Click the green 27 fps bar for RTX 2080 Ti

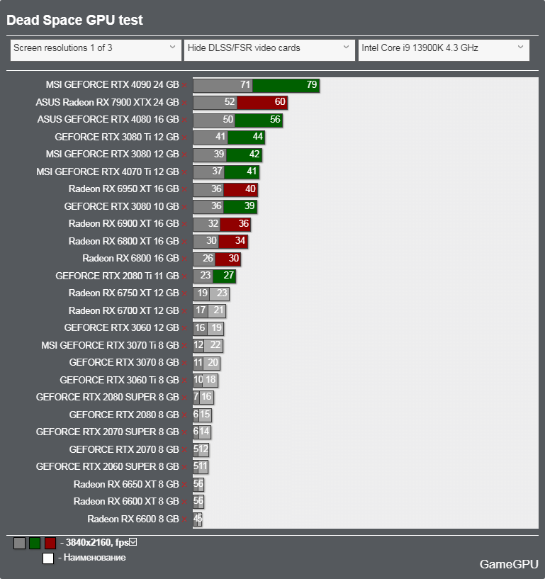click(224, 276)
